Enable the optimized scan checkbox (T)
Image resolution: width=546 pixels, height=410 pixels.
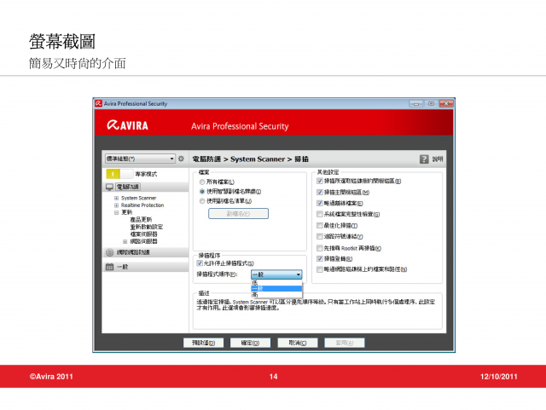coord(319,226)
